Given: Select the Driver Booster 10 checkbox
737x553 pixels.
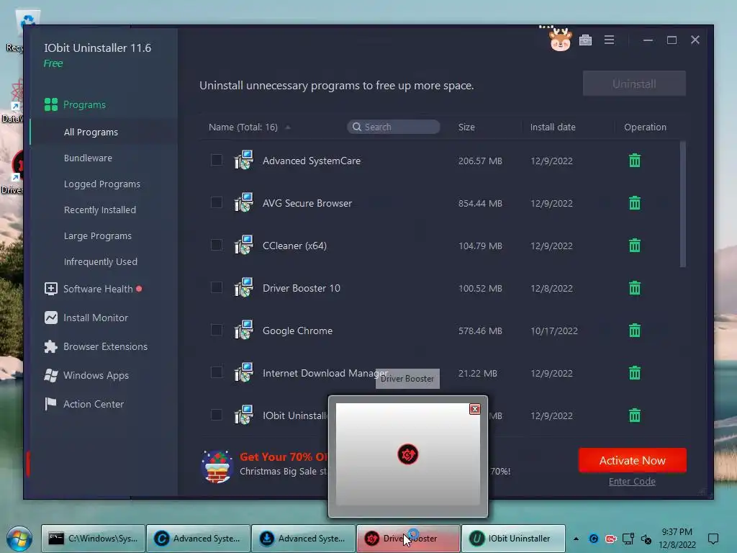Looking at the screenshot, I should click(216, 287).
